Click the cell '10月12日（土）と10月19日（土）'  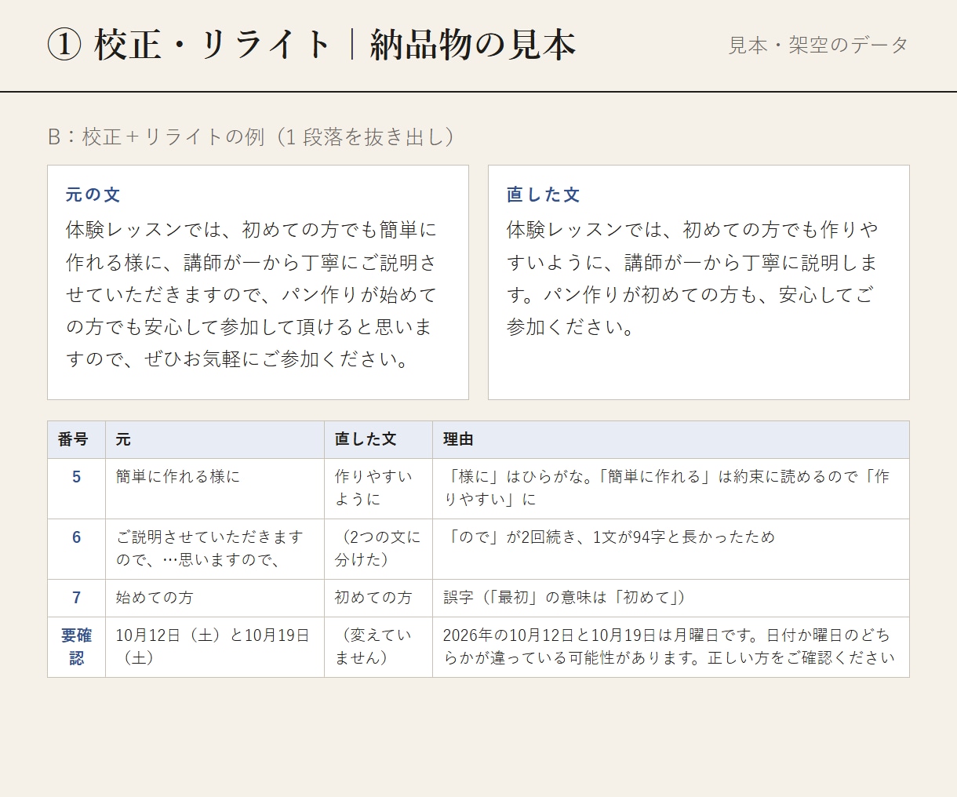click(213, 646)
